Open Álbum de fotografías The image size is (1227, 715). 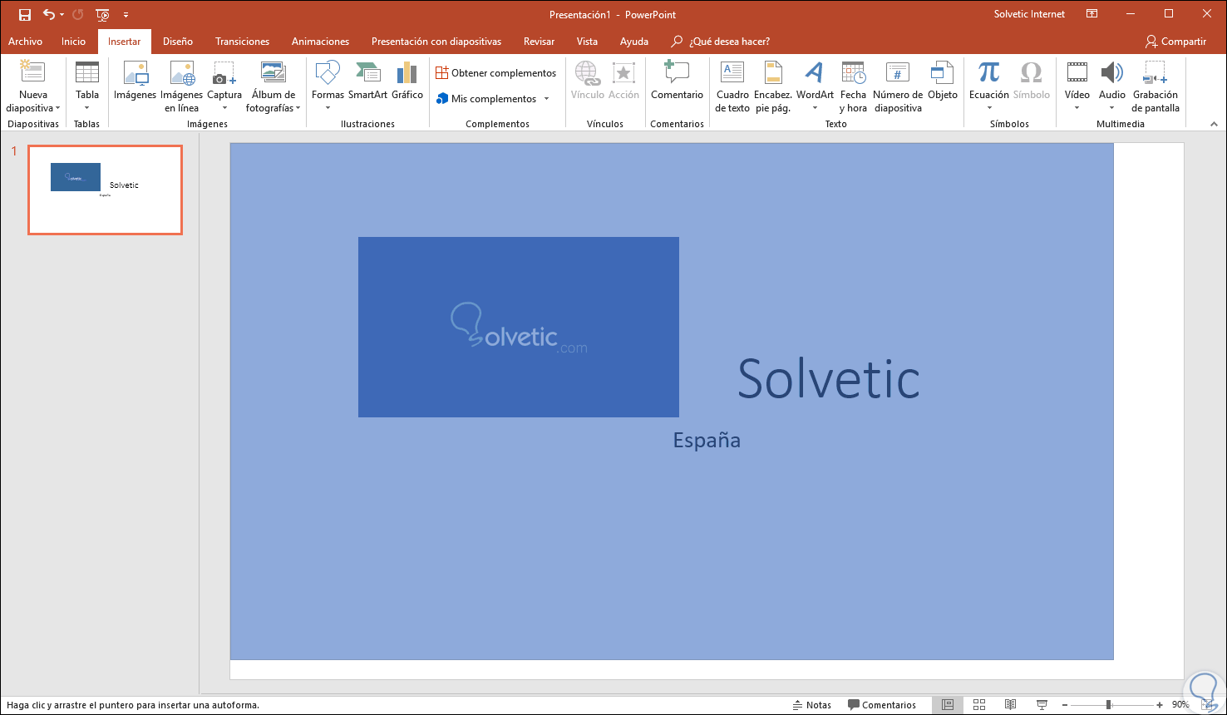coord(273,86)
